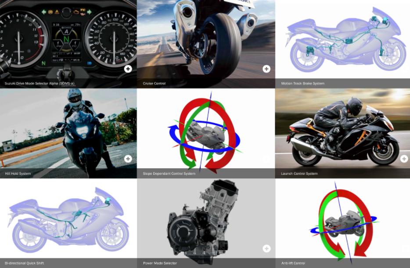
Task: Click the Launch Control System caption text
Action: 299,173
